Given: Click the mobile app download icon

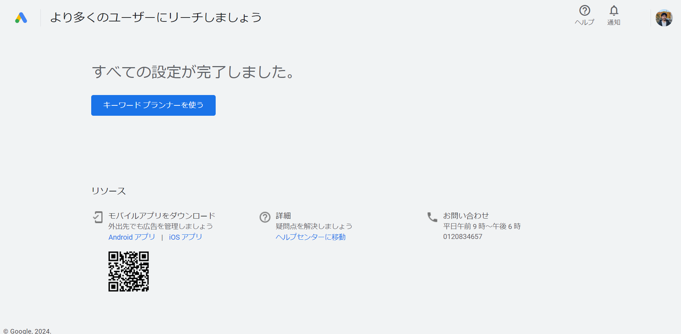Looking at the screenshot, I should tap(98, 217).
